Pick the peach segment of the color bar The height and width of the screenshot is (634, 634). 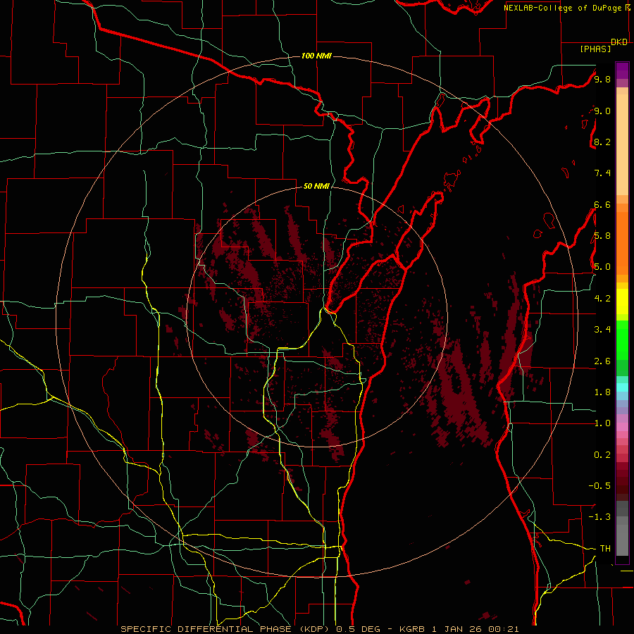622,144
